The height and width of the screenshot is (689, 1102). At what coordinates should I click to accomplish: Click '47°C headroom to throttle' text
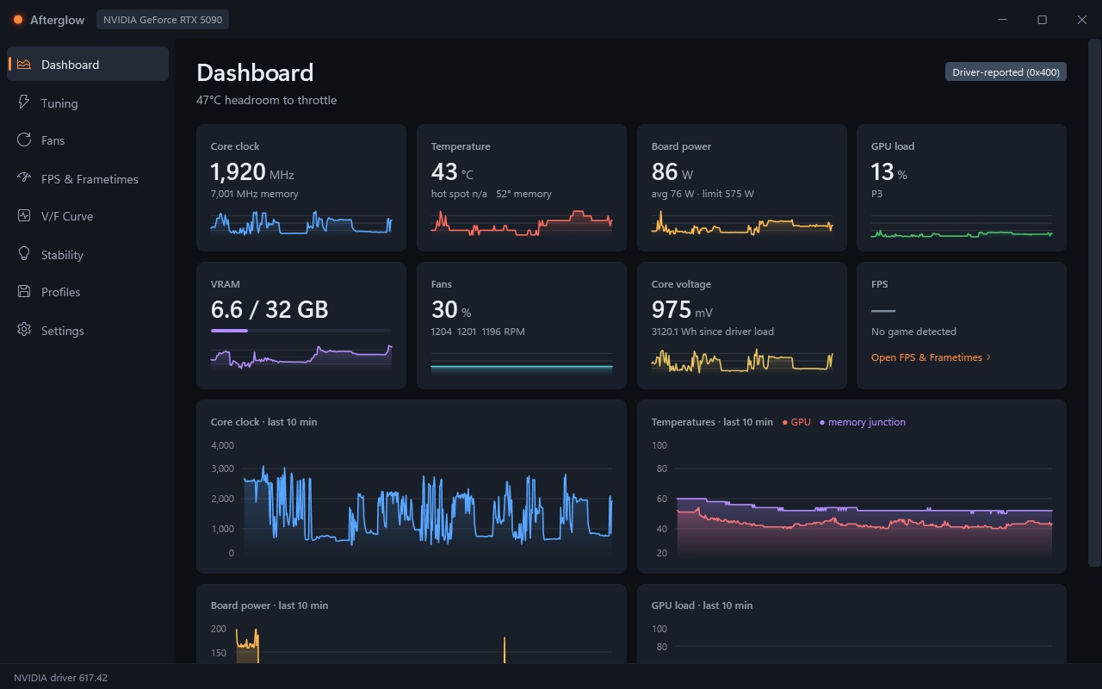click(x=267, y=100)
